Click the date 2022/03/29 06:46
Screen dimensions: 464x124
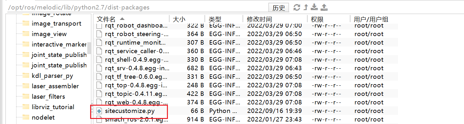[x=274, y=51]
